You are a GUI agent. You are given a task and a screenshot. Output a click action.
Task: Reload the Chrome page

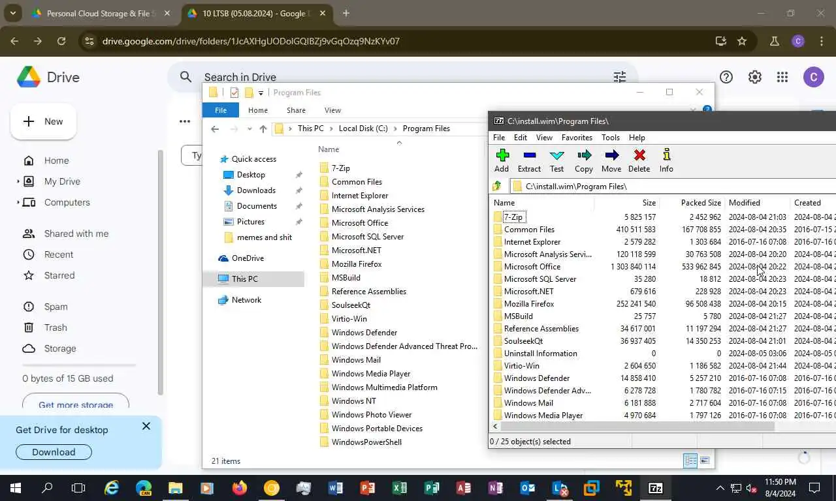click(61, 41)
